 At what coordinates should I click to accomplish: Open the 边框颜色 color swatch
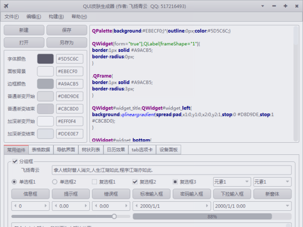pyautogui.click(x=45, y=84)
